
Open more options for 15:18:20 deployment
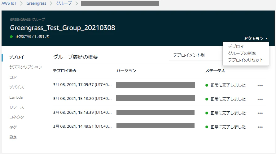260,99
